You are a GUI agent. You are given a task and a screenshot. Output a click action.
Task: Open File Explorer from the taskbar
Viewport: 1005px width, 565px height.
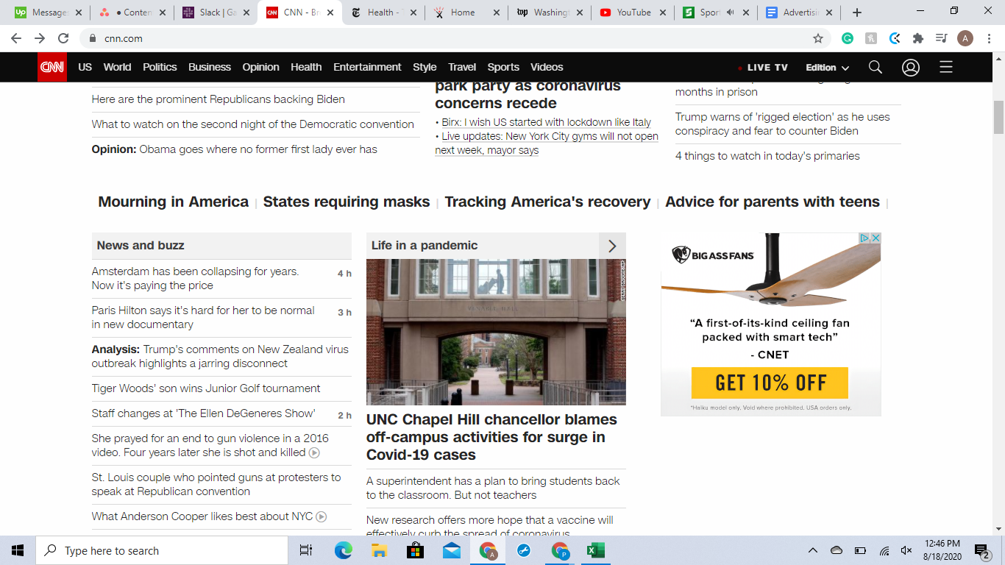(x=379, y=550)
